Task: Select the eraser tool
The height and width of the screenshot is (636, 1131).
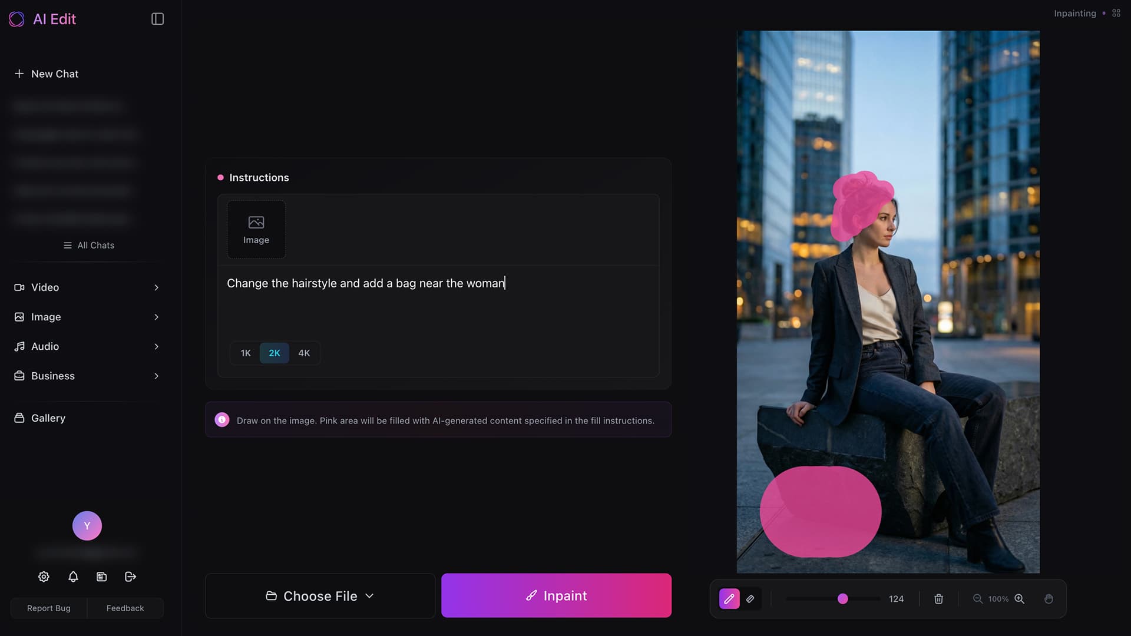Action: tap(750, 599)
